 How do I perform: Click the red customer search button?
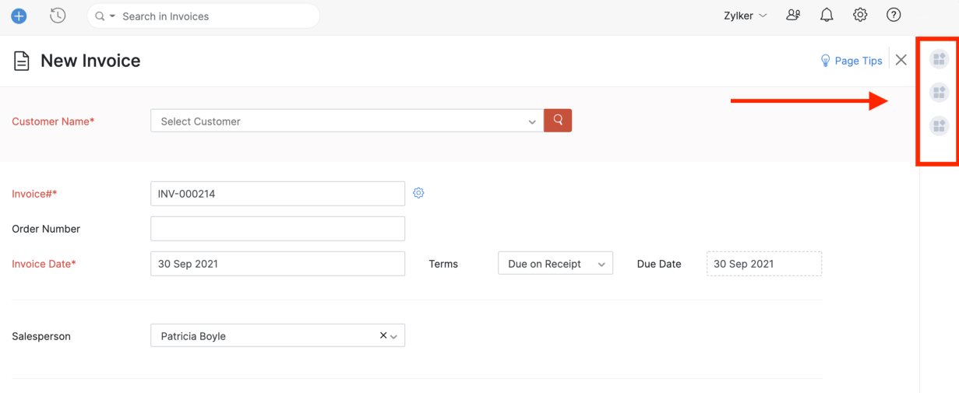point(558,121)
